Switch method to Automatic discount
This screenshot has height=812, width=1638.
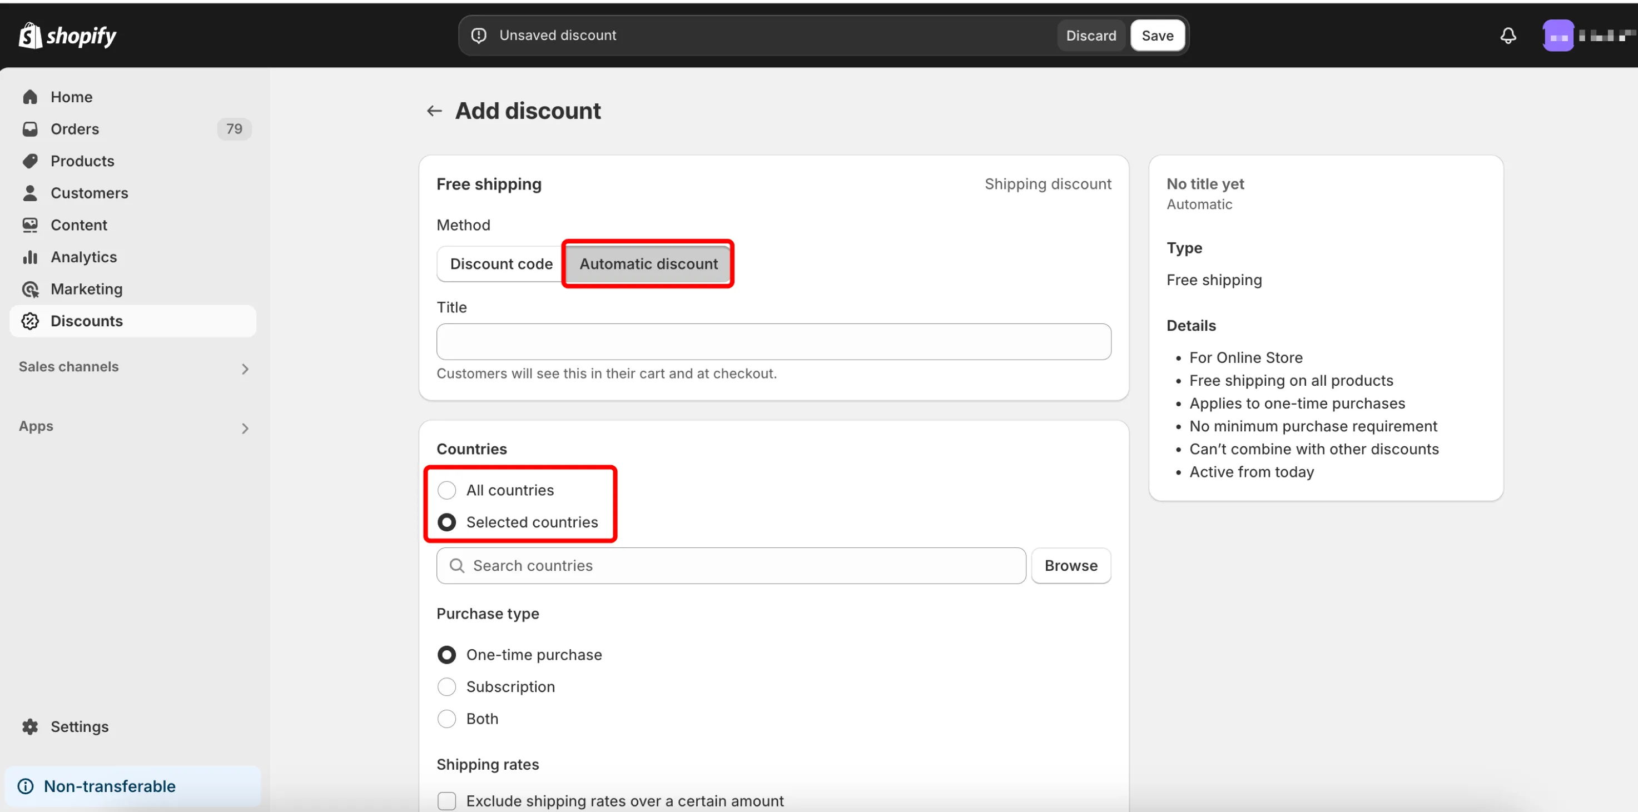click(x=648, y=263)
